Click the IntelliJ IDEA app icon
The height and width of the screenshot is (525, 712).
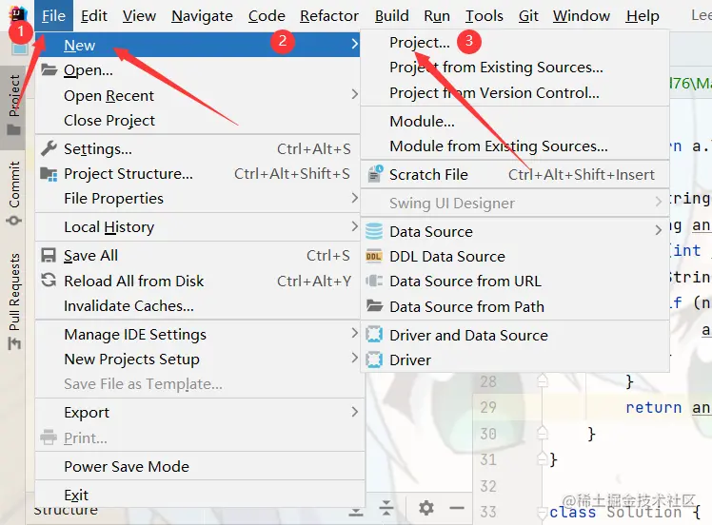pyautogui.click(x=18, y=15)
